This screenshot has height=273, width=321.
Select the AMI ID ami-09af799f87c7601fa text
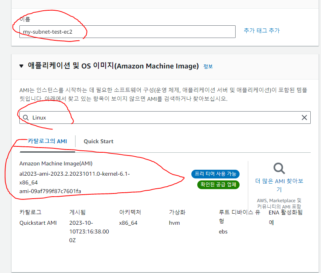pyautogui.click(x=50, y=191)
